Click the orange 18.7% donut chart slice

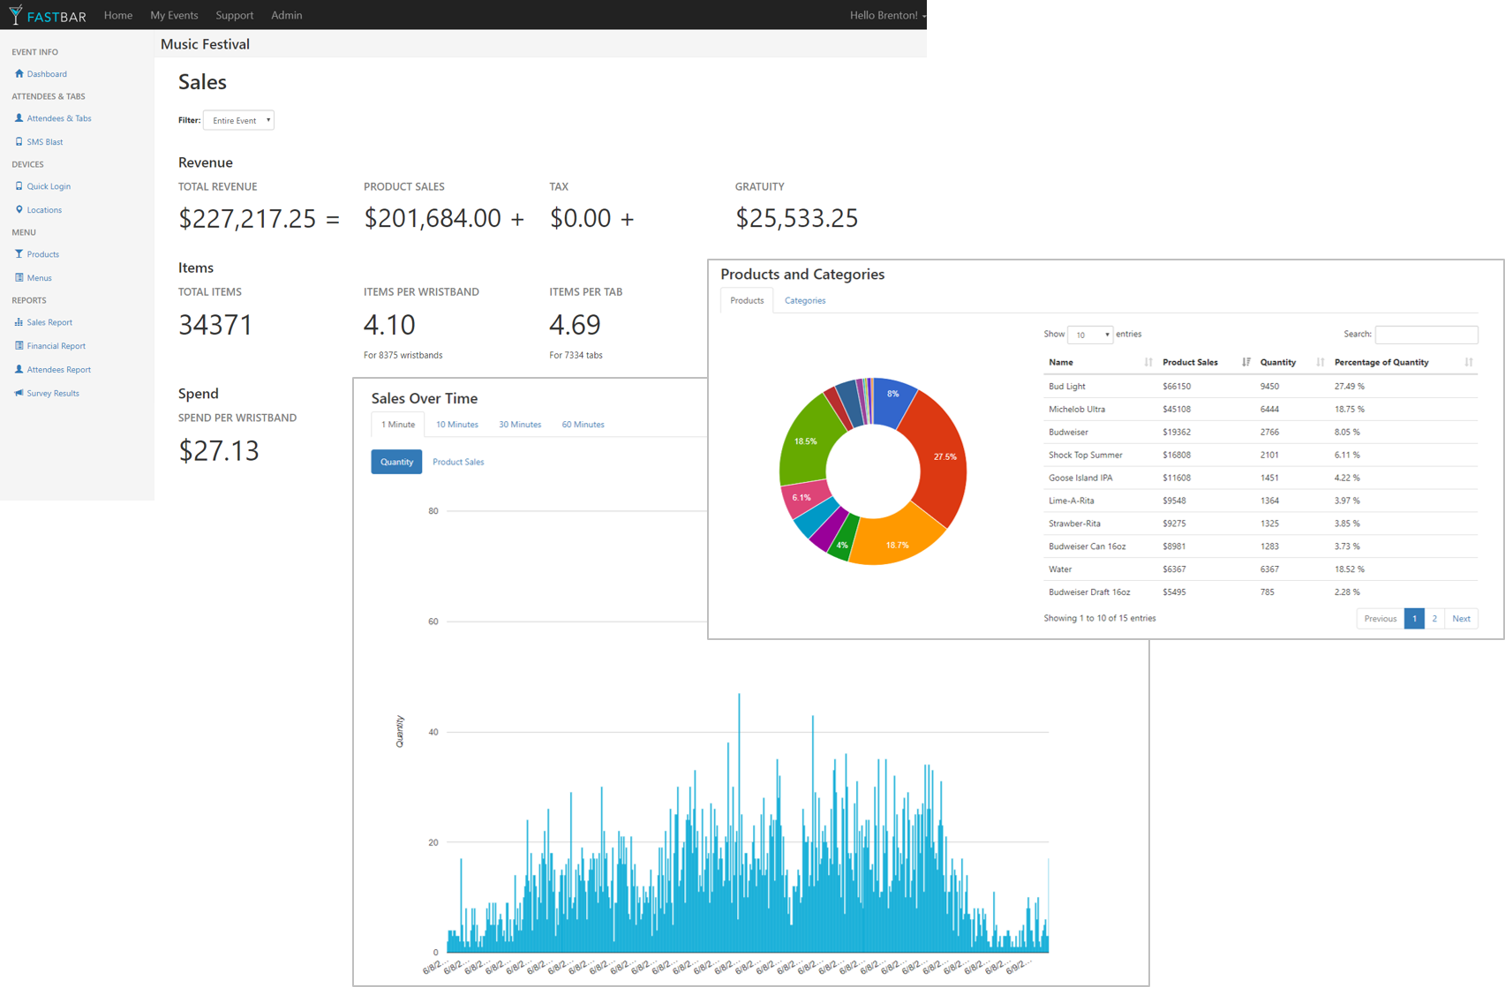896,539
